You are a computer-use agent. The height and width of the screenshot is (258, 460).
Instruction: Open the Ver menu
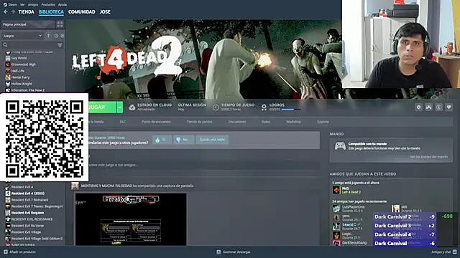[22, 4]
